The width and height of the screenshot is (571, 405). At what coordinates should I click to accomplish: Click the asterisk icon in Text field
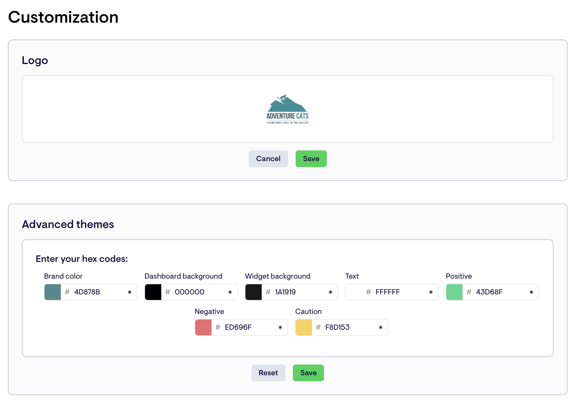pyautogui.click(x=431, y=292)
